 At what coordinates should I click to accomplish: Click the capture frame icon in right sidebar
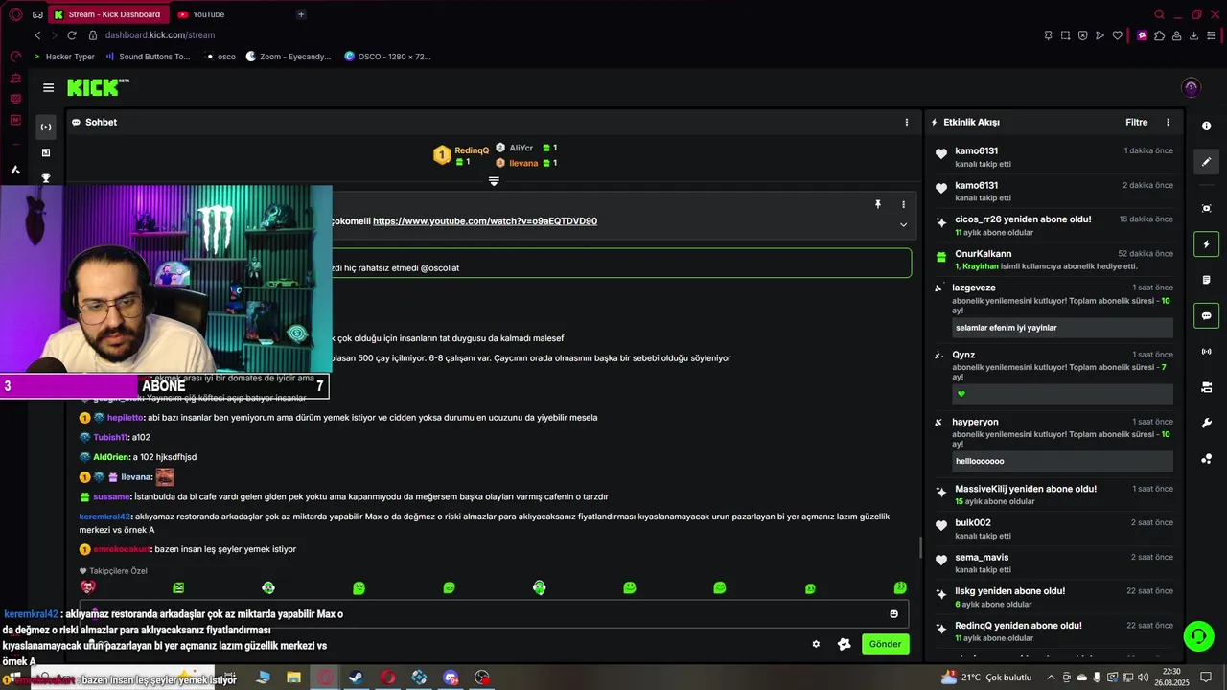pyautogui.click(x=1206, y=208)
